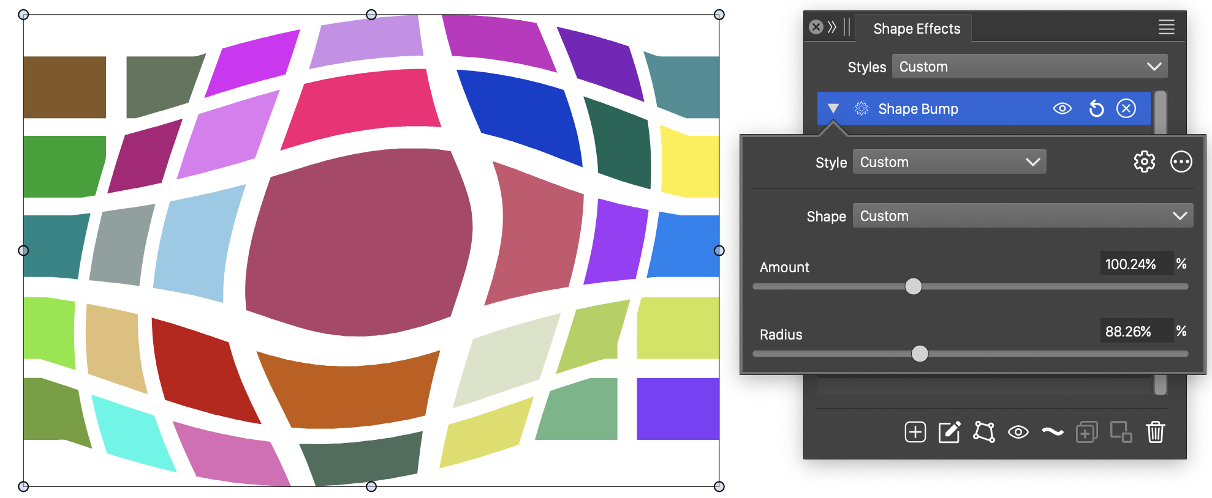Viewport: 1212px width, 498px height.
Task: Open the Styles dropdown at panel top
Action: click(x=1029, y=67)
